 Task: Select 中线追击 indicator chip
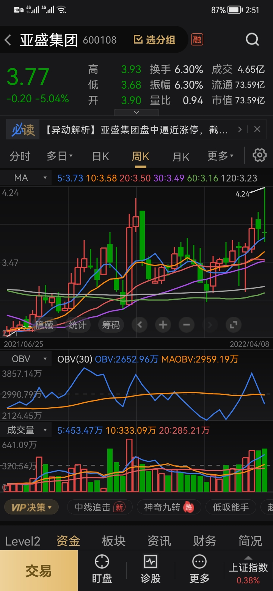tap(100, 507)
